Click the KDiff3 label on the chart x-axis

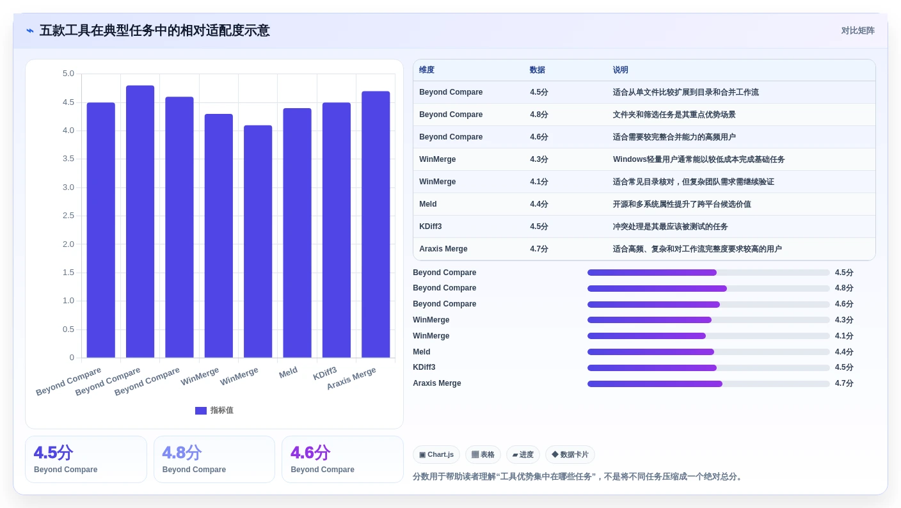click(x=325, y=374)
